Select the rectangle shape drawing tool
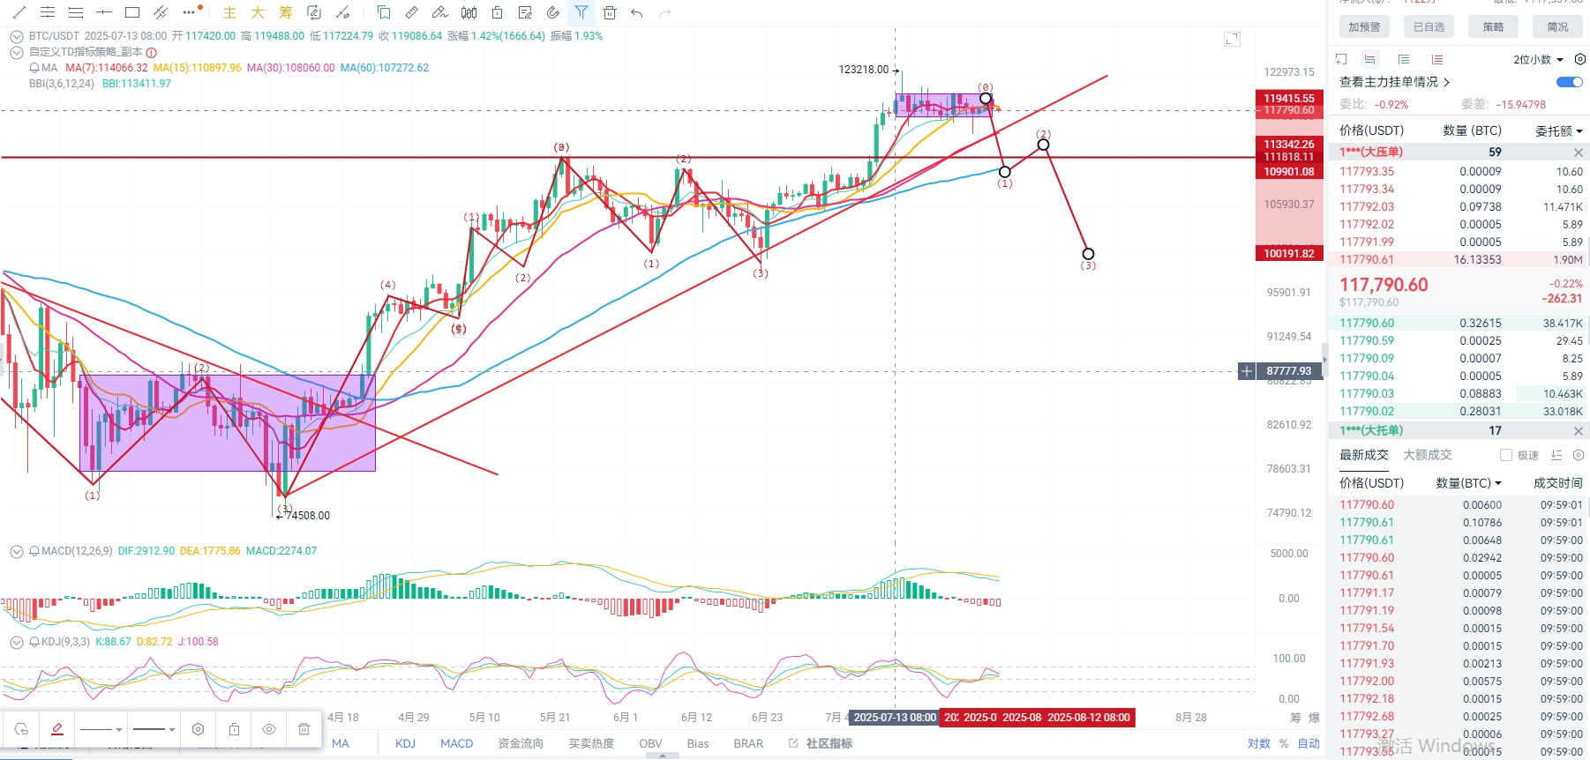The image size is (1590, 760). tap(132, 12)
